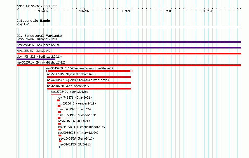Screen dimensions: 249x158
Task: Click the ruler's right arrow end
Action: 240,9
